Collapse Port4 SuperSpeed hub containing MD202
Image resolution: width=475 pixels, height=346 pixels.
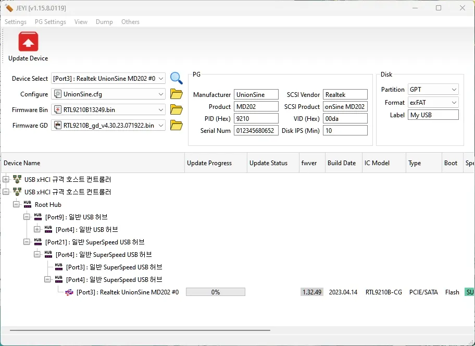pyautogui.click(x=47, y=279)
